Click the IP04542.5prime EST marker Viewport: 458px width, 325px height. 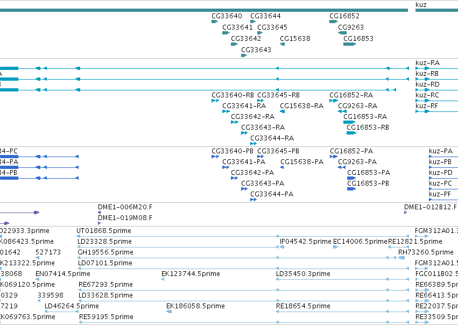pos(282,247)
